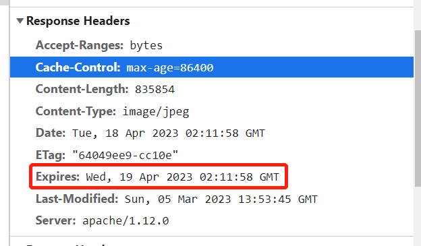Select the bytes value of Accept-Ranges
The width and height of the screenshot is (421, 246).
146,46
